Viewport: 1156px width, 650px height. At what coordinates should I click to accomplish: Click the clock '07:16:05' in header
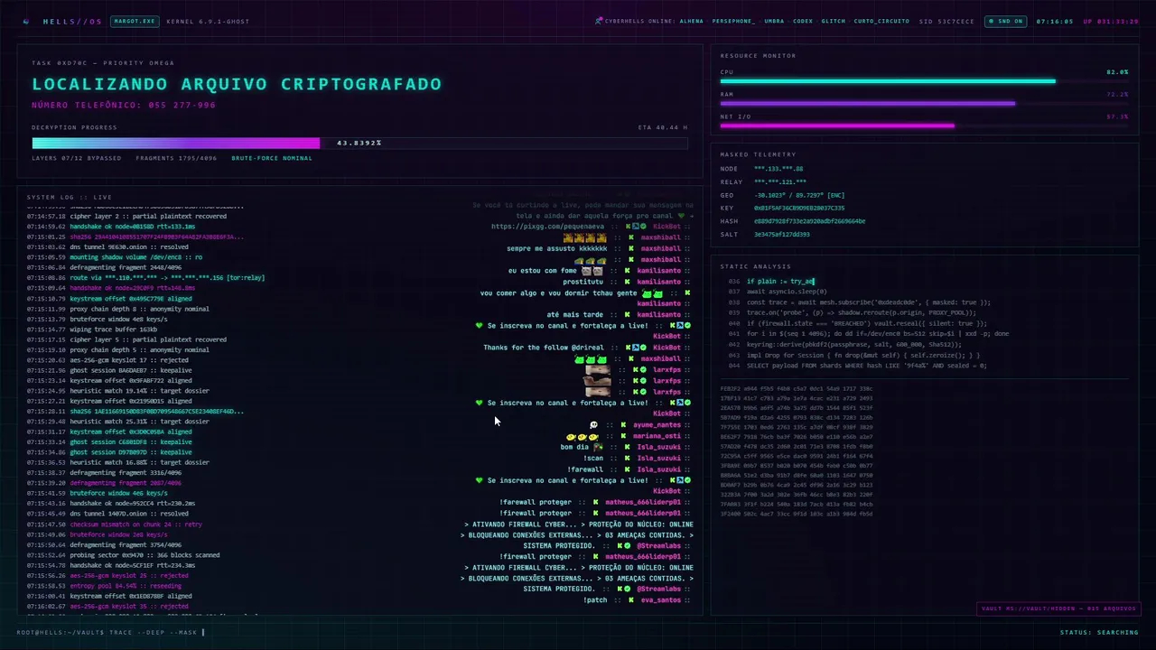point(1054,21)
